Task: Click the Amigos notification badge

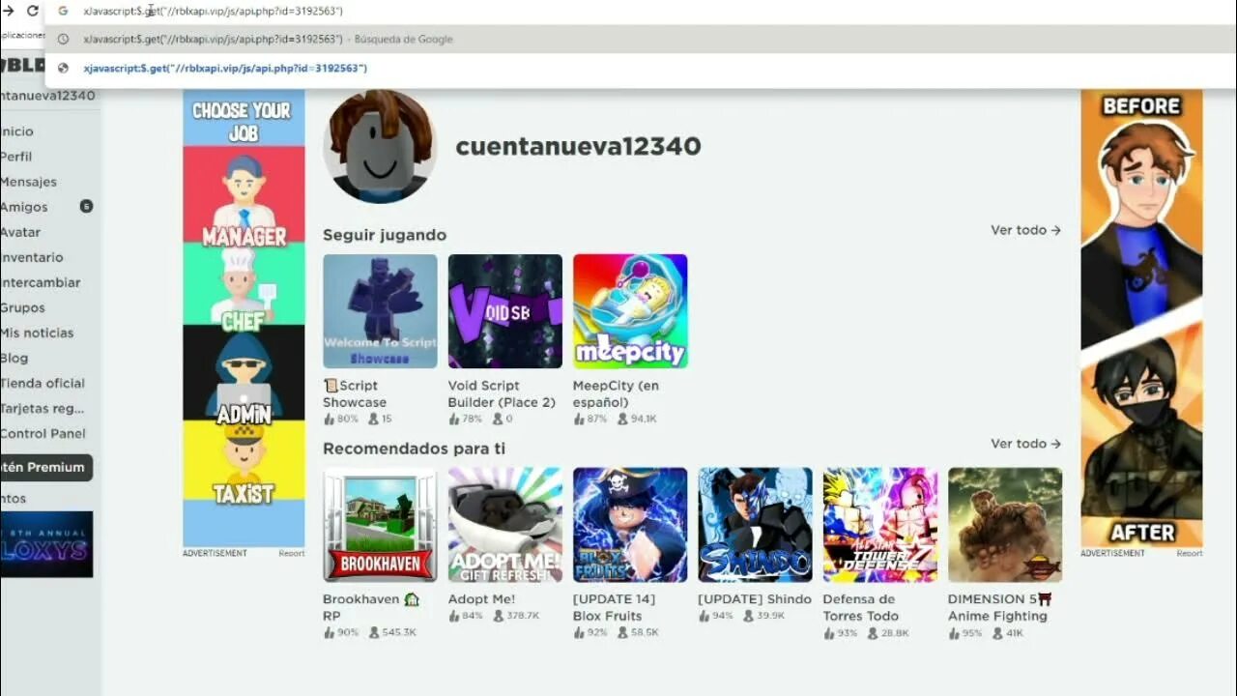Action: [86, 206]
